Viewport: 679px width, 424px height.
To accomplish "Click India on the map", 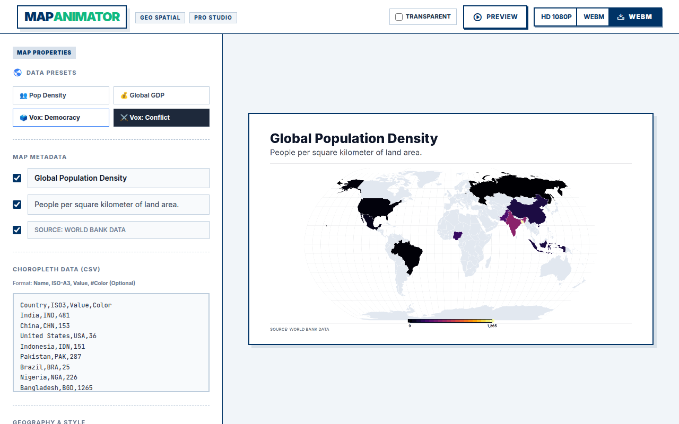I will tap(512, 223).
